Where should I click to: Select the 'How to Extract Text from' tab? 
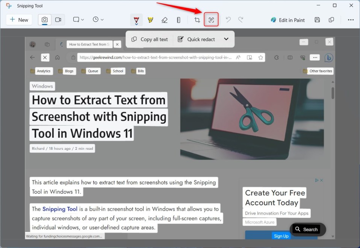click(89, 44)
